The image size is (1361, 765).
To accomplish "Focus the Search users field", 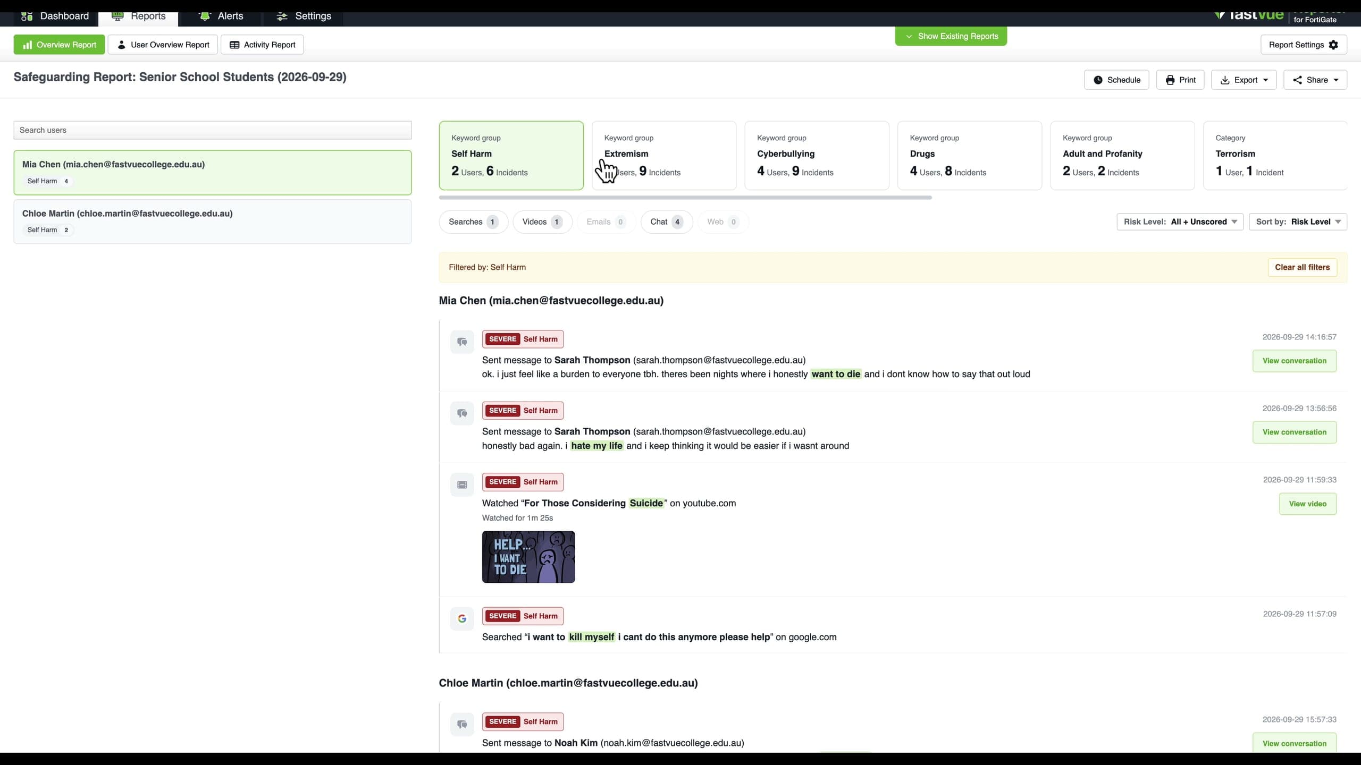I will tap(213, 130).
